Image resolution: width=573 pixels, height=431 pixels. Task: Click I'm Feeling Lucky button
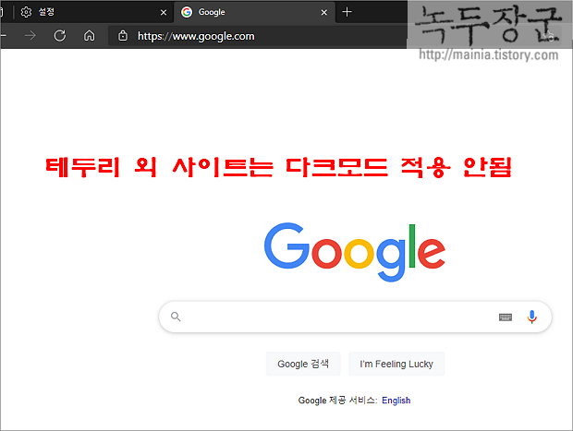click(396, 364)
